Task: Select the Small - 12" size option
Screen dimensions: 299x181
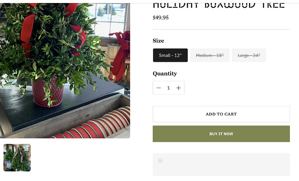Action: pos(170,55)
